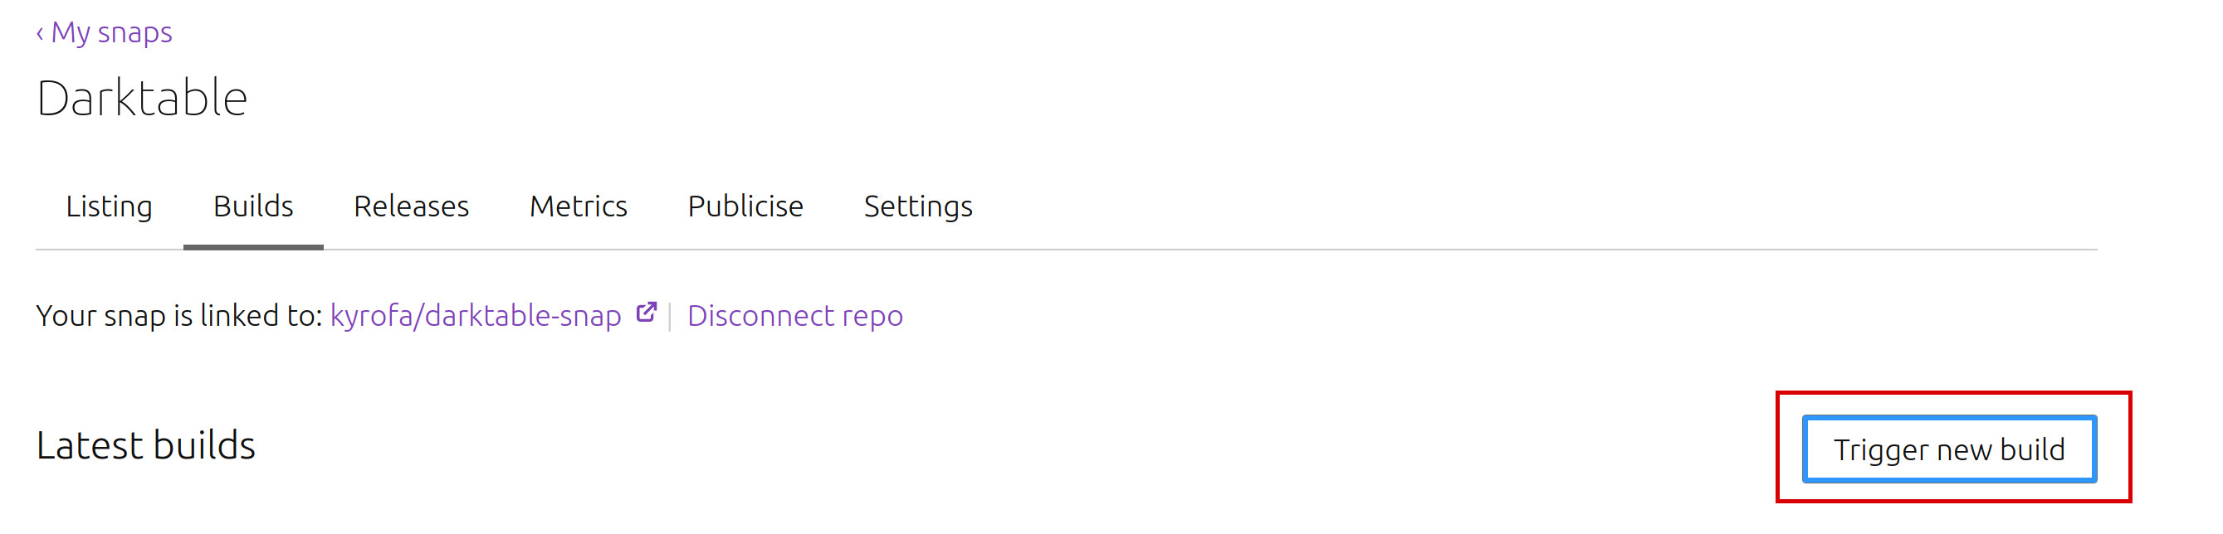This screenshot has height=534, width=2223.
Task: Click the active underline beneath Builds tab
Action: pyautogui.click(x=253, y=248)
